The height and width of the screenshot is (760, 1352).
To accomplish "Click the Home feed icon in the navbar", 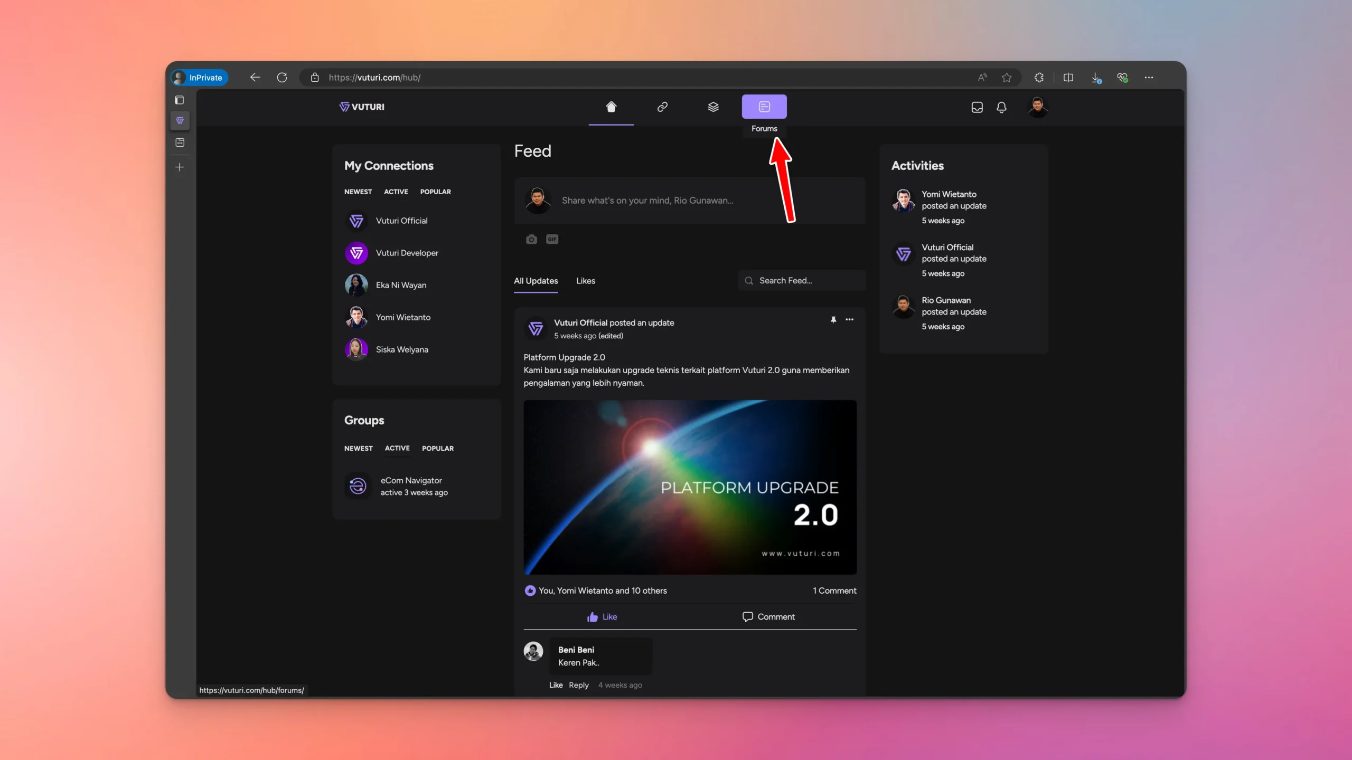I will [x=611, y=107].
